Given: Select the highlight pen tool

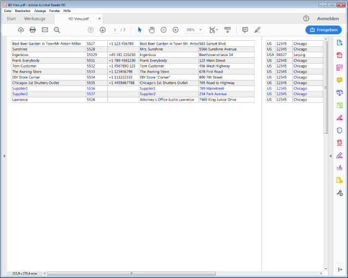Looking at the screenshot, I should click(257, 30).
